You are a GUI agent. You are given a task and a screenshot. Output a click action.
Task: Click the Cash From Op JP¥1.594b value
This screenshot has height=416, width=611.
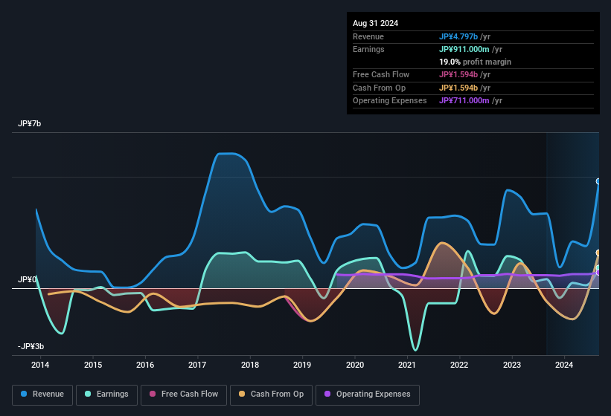pos(458,88)
